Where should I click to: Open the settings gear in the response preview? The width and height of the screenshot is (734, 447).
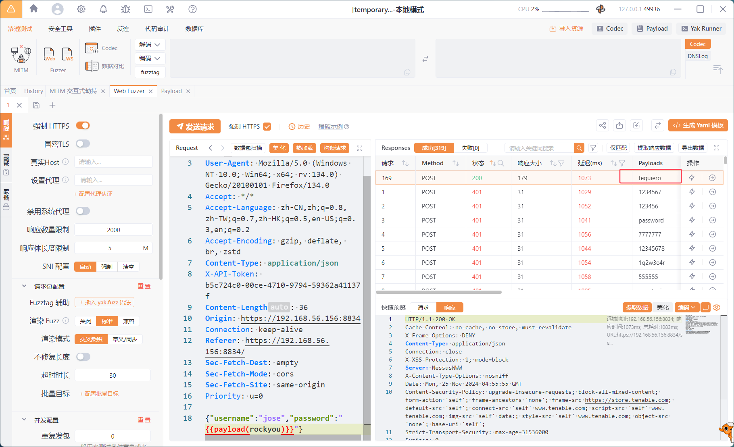(717, 308)
